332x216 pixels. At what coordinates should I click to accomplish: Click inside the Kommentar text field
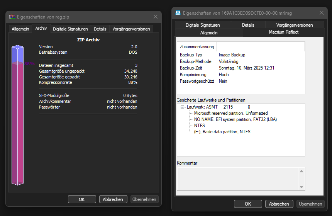(237, 179)
